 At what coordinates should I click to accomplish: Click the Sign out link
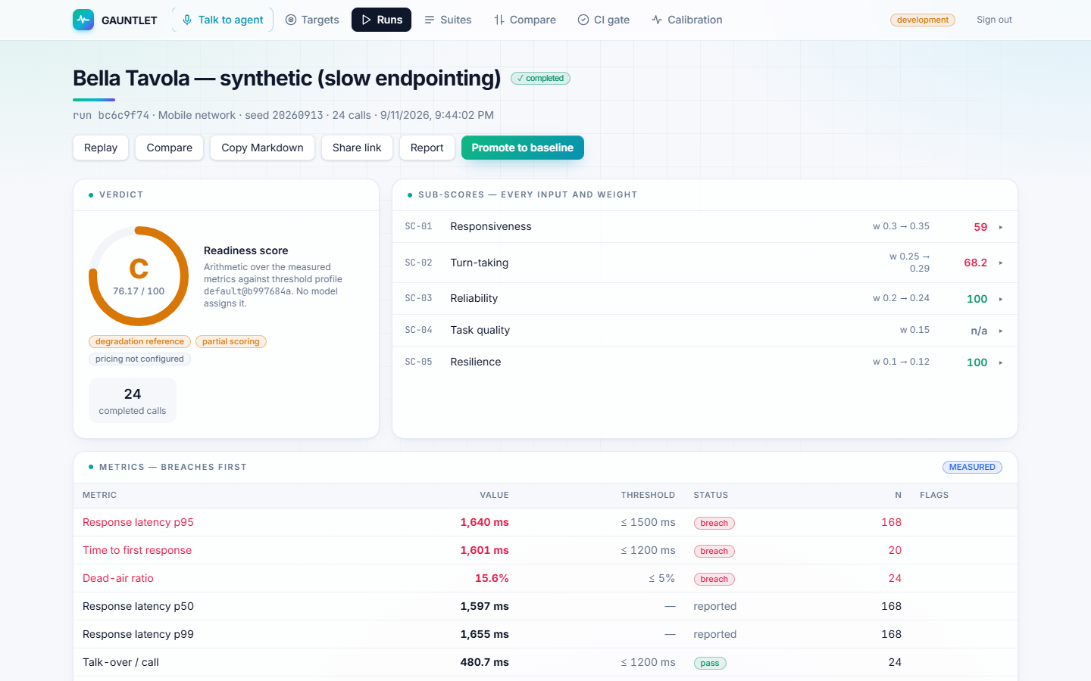994,20
